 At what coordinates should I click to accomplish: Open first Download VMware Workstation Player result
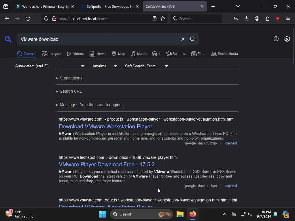pyautogui.click(x=105, y=127)
